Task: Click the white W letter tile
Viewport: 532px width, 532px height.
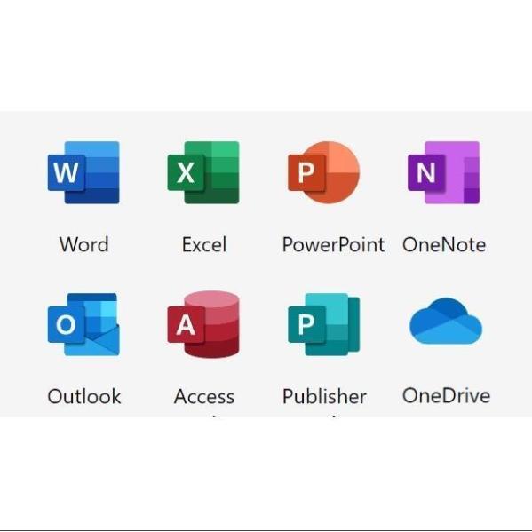Action: [x=66, y=172]
